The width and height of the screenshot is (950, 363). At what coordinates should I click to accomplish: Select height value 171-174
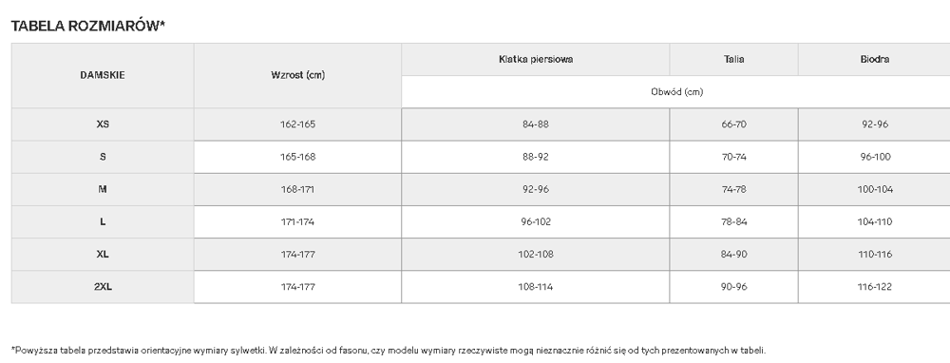point(297,221)
